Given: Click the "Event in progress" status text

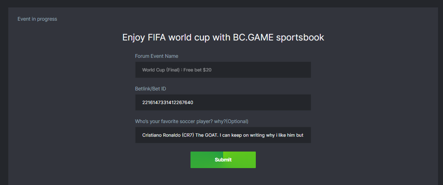Looking at the screenshot, I should tap(37, 19).
